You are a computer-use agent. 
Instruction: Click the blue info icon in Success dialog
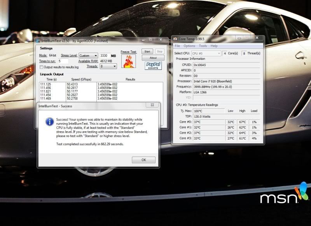pos(49,122)
